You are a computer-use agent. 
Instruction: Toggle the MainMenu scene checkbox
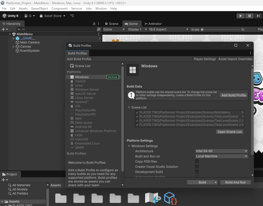[137, 112]
